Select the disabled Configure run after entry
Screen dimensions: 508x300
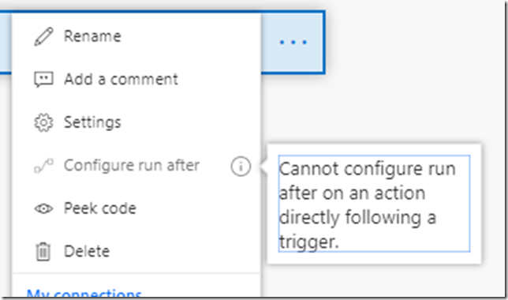pos(132,165)
